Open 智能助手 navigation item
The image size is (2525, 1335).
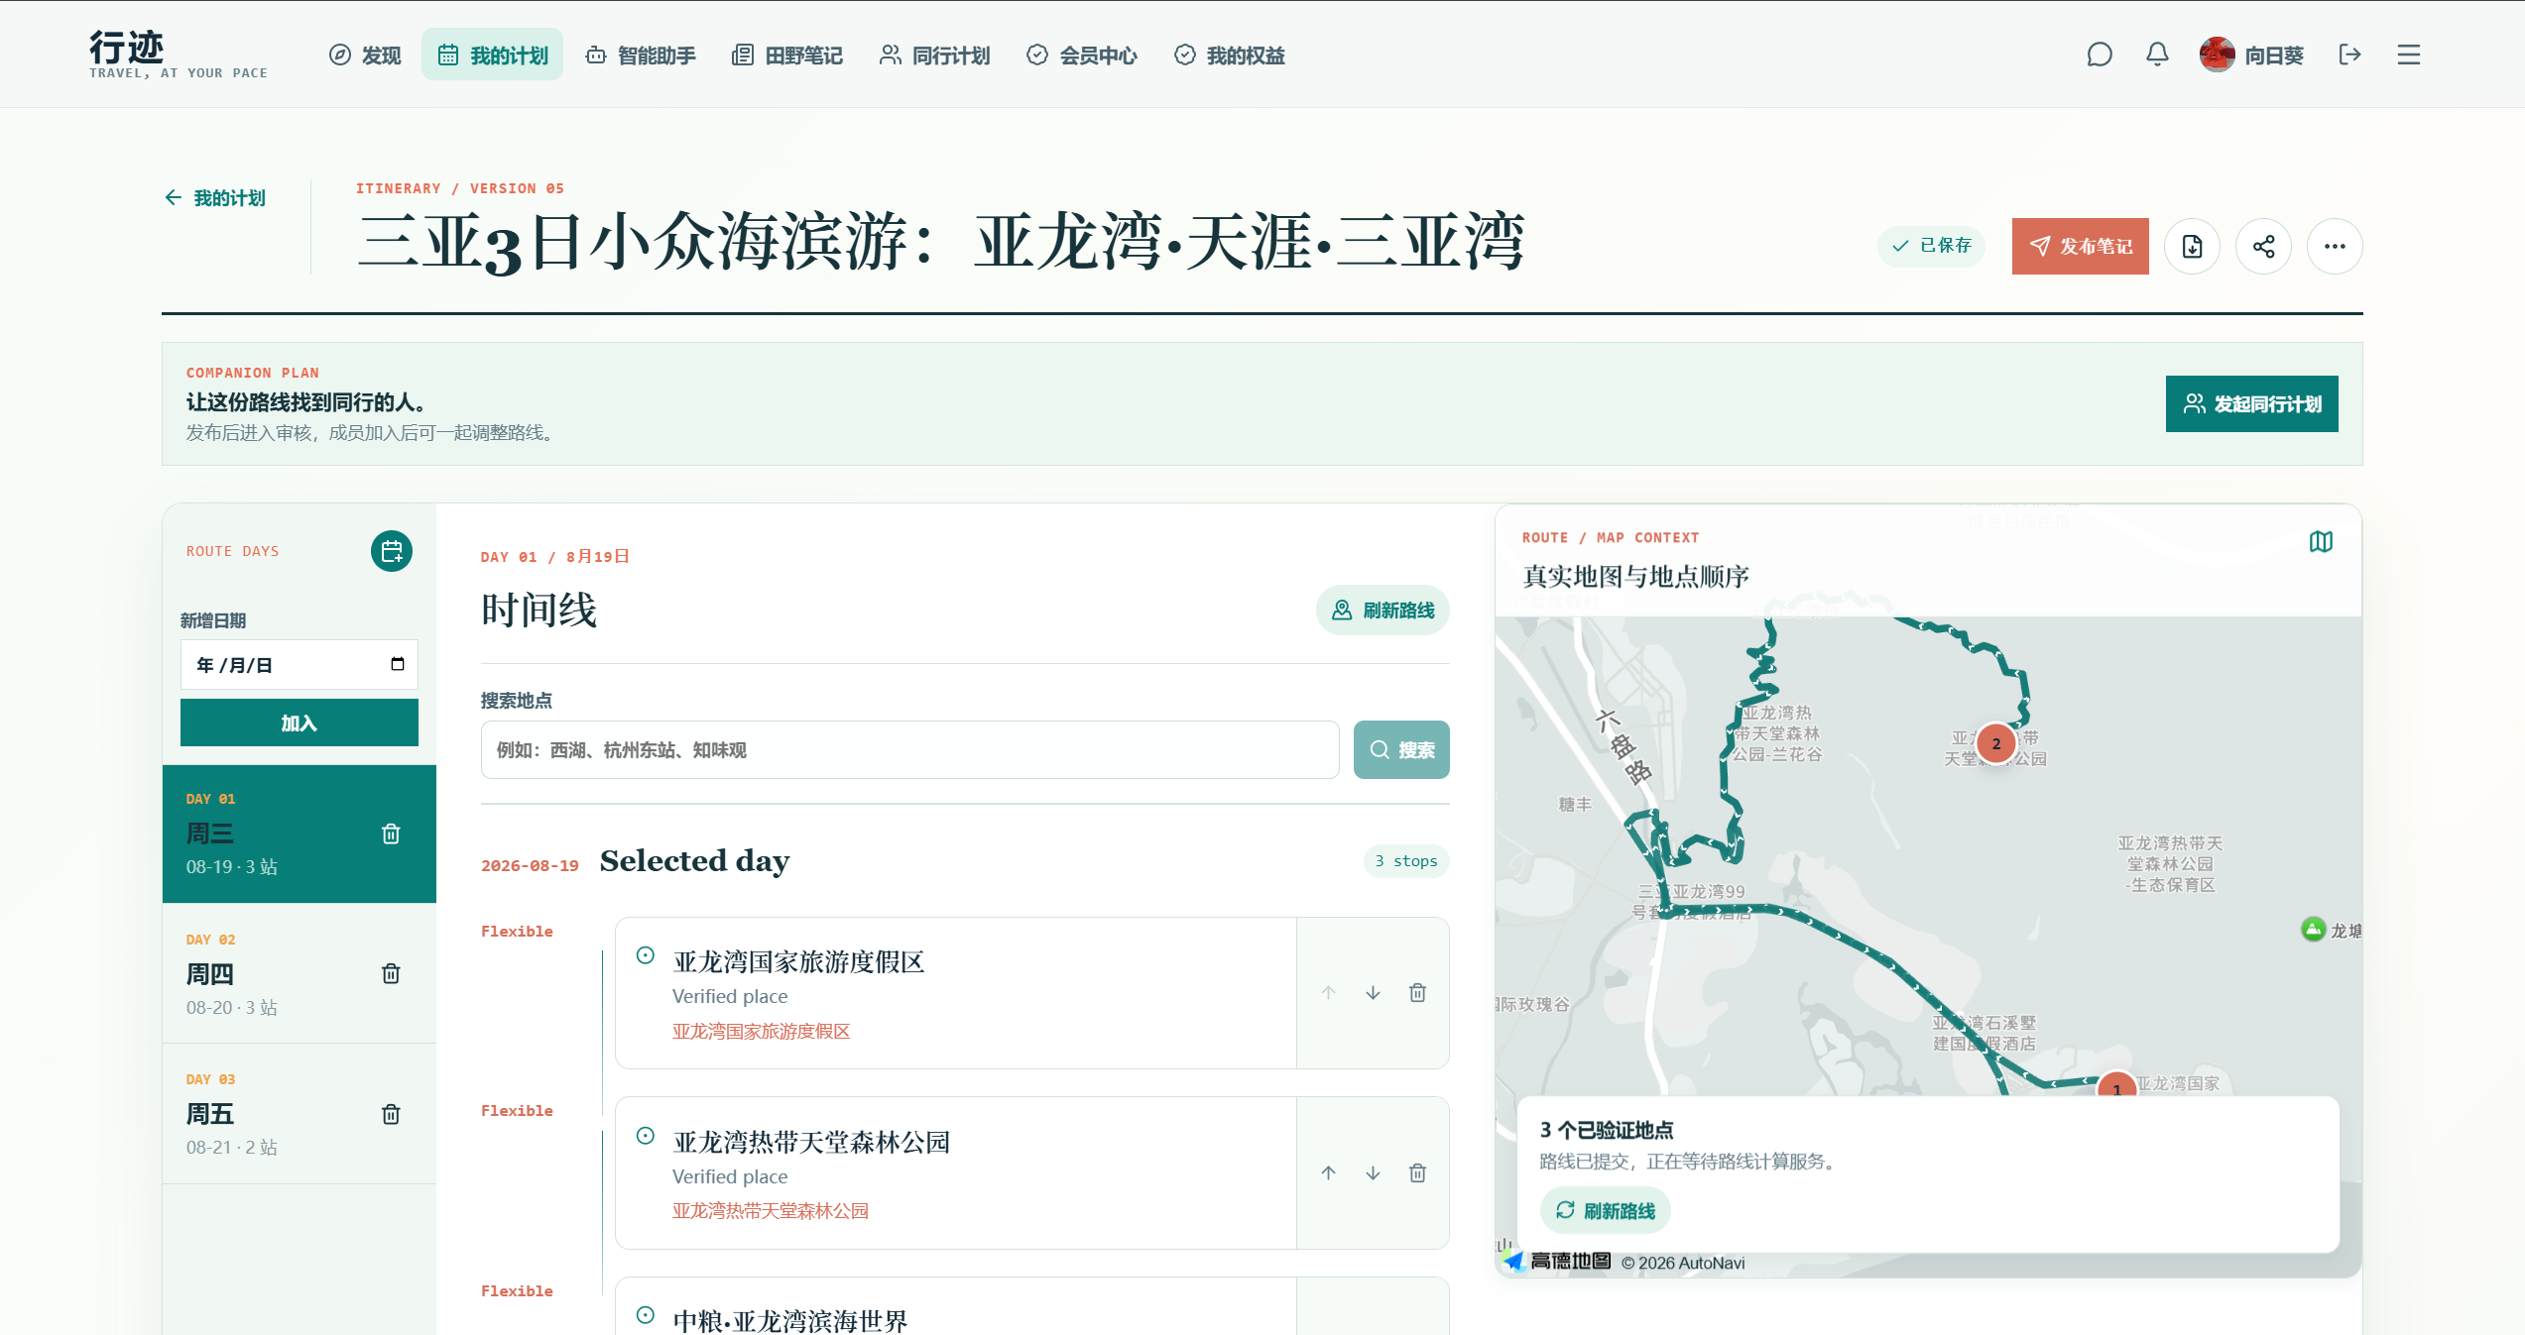tap(641, 55)
